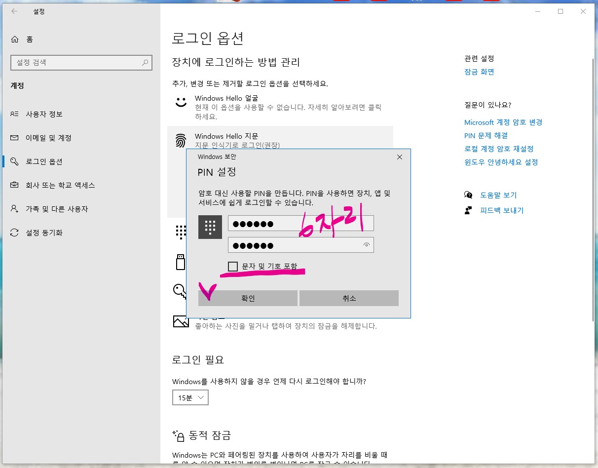This screenshot has height=468, width=598.
Task: Click the security key USB icon
Action: click(181, 262)
